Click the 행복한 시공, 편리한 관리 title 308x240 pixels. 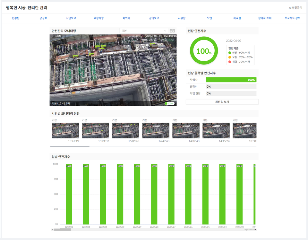click(x=27, y=8)
